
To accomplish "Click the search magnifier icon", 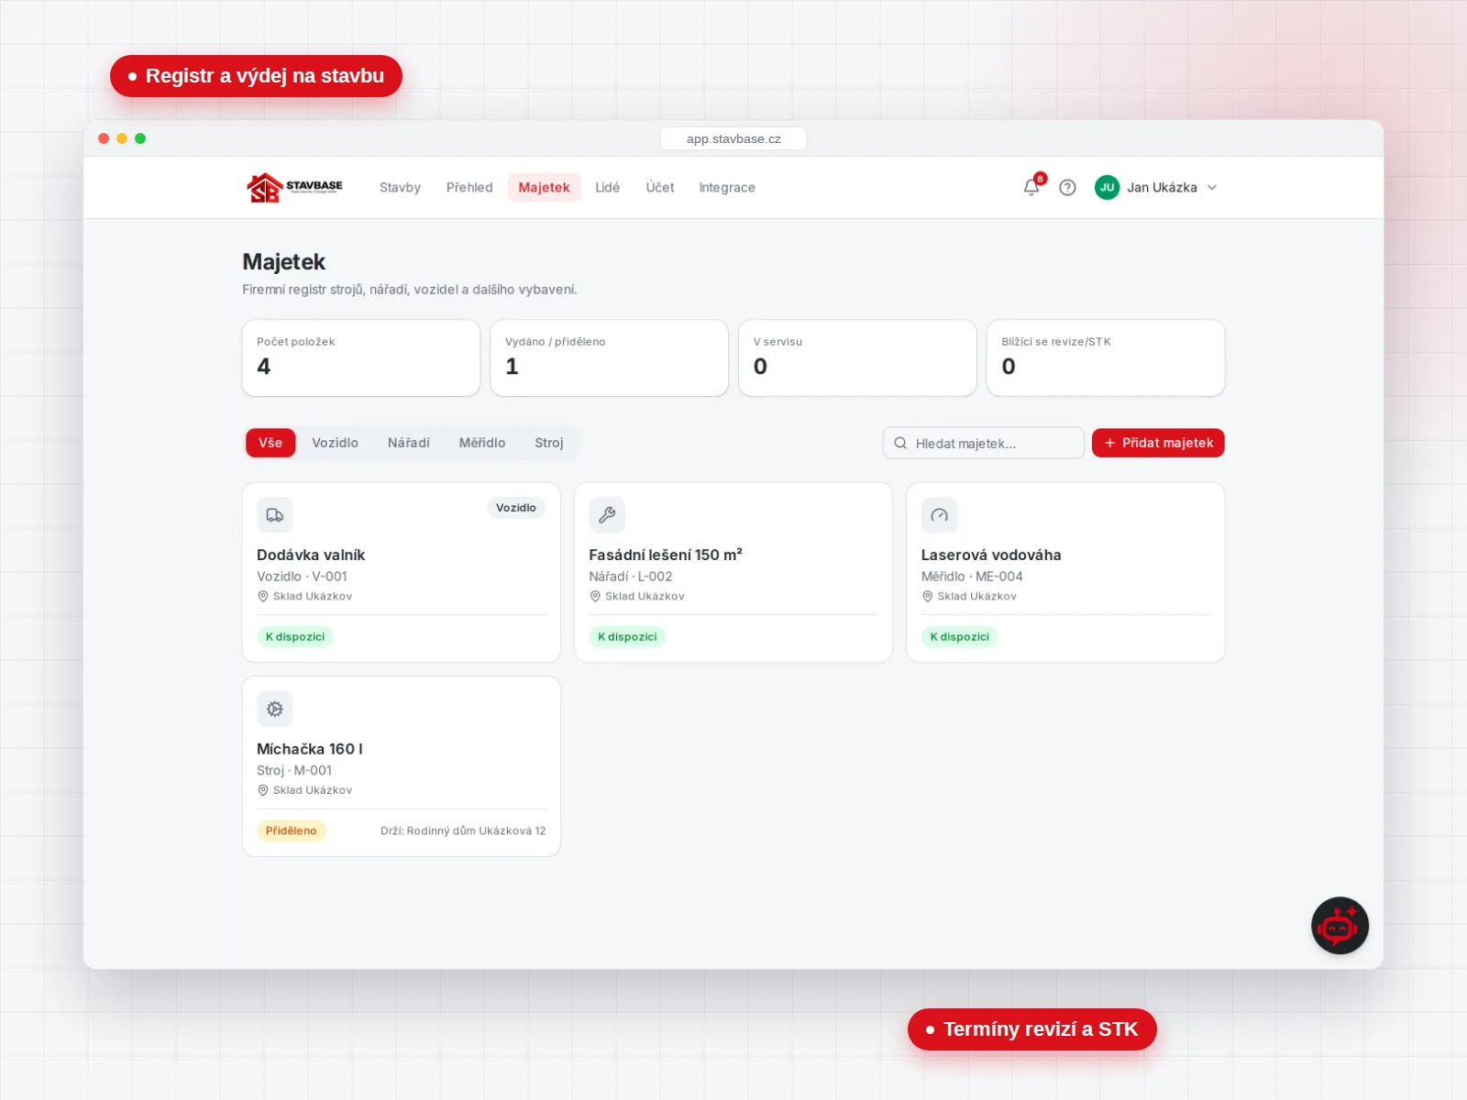I will [900, 443].
